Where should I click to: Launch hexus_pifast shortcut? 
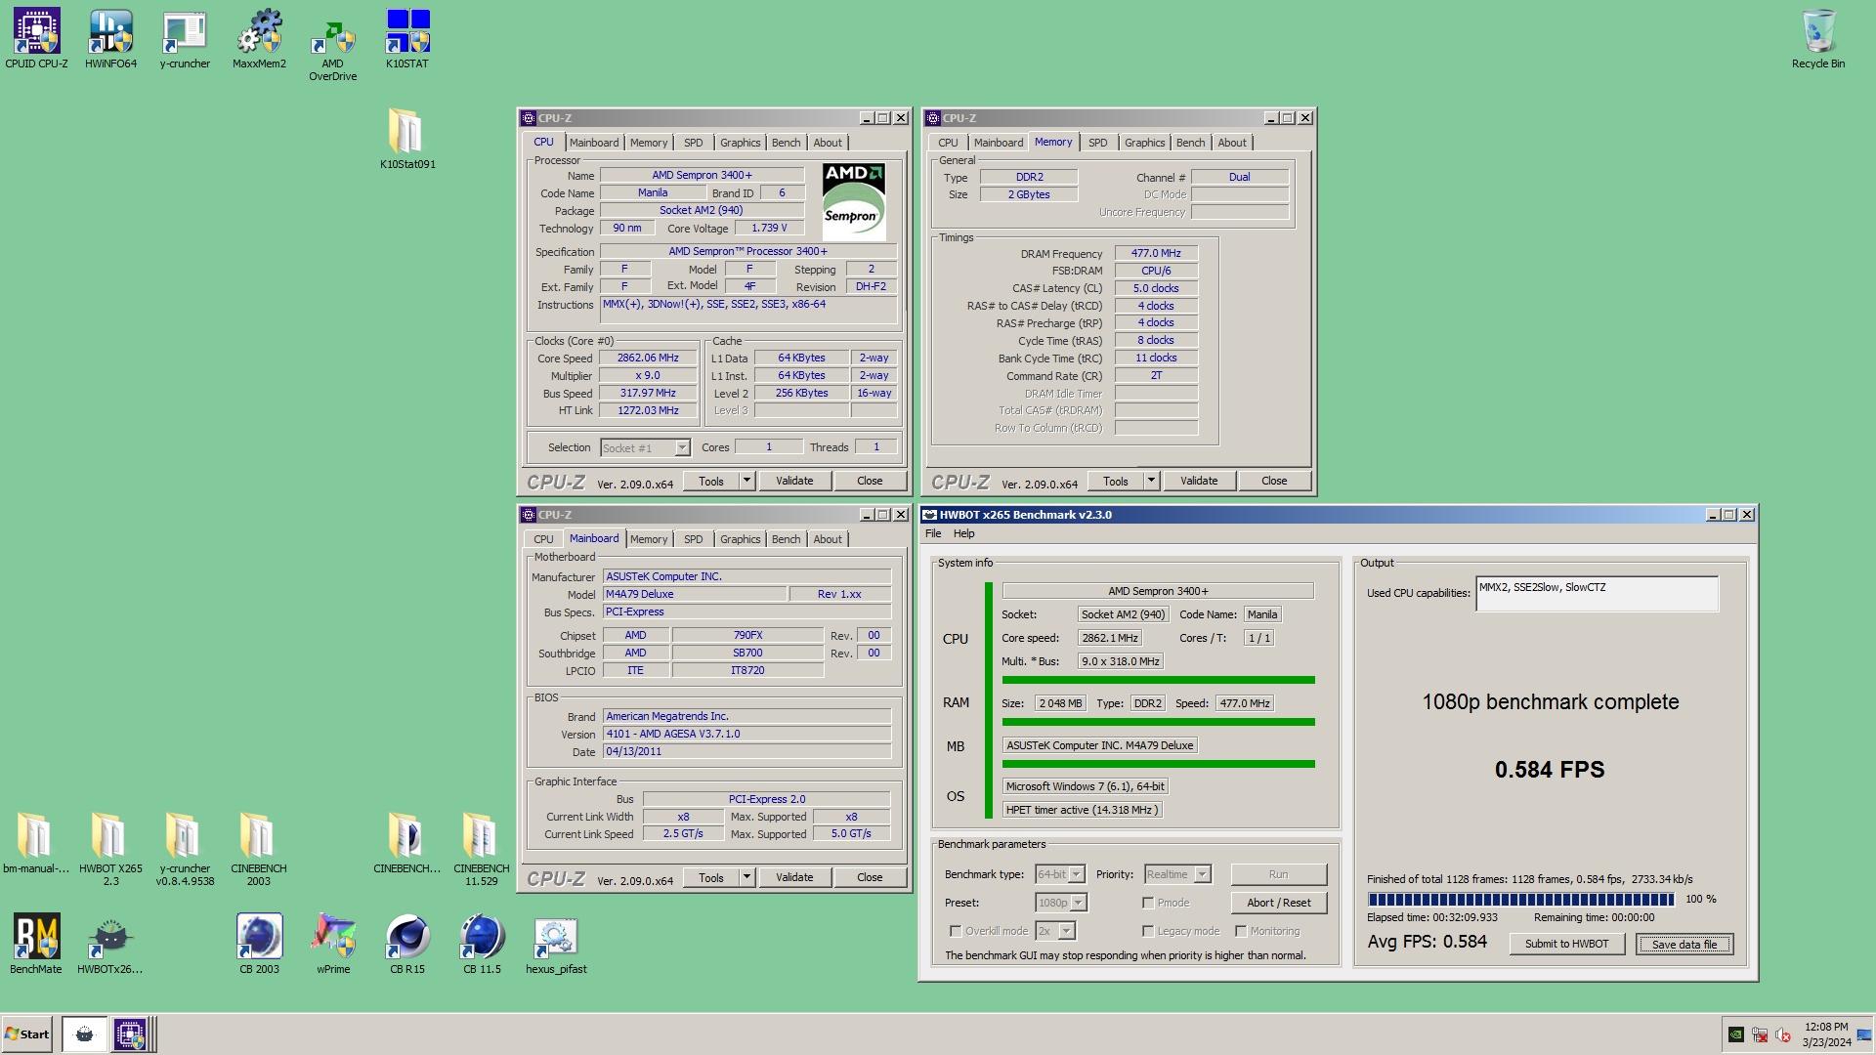556,944
